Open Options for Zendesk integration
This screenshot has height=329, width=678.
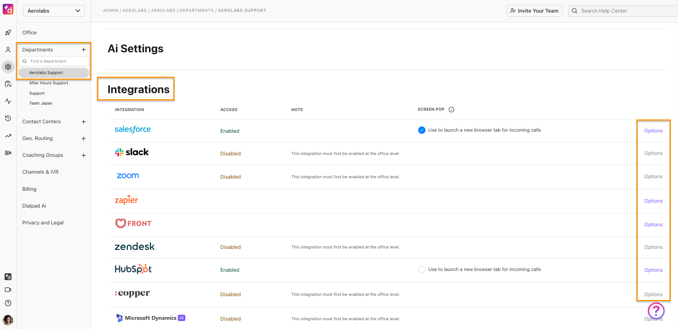click(x=653, y=247)
